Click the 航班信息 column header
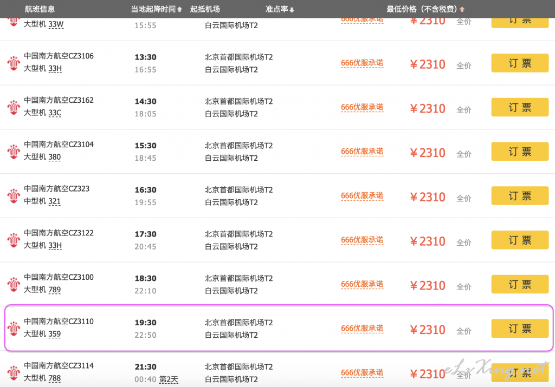The width and height of the screenshot is (555, 387). point(40,9)
